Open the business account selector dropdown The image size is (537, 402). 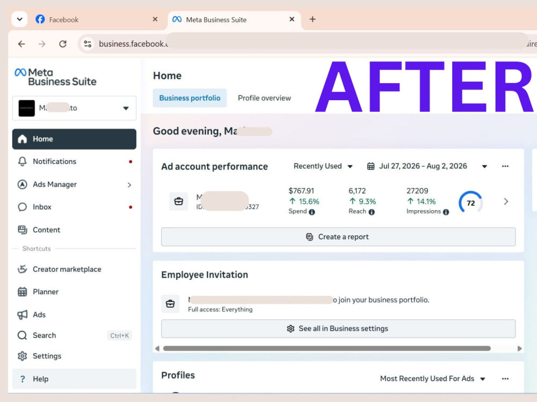click(x=74, y=108)
